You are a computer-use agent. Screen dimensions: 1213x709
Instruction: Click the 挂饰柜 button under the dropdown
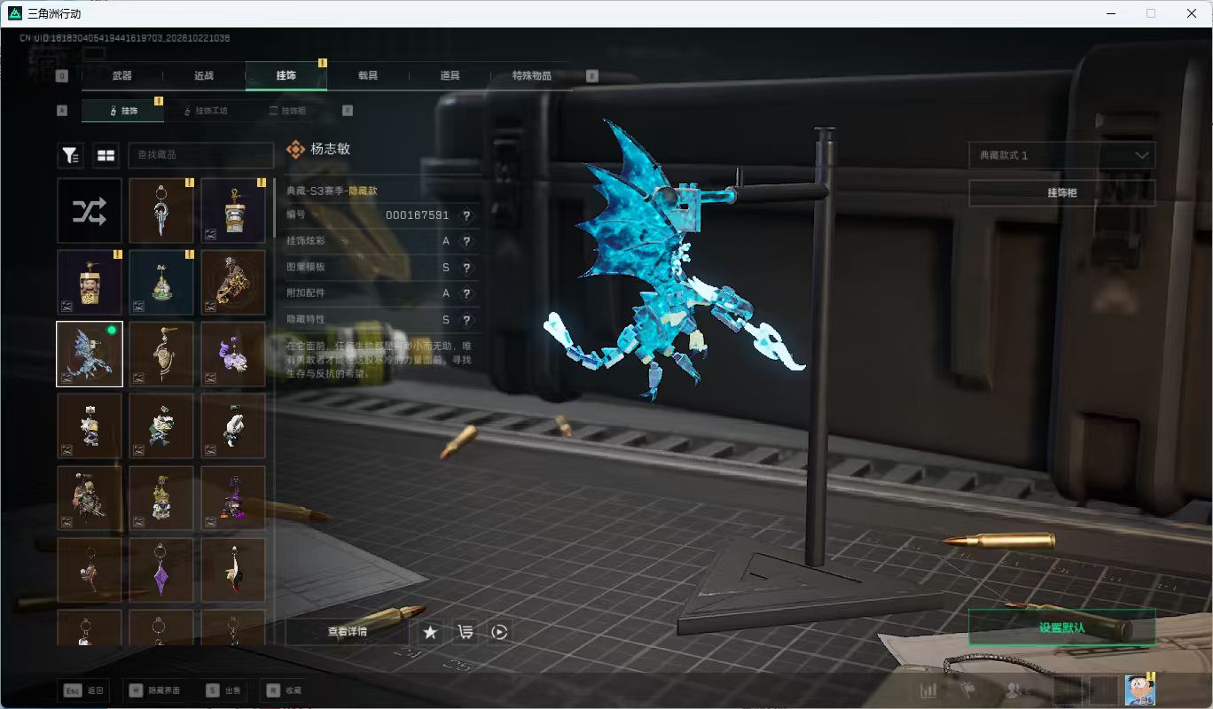[1061, 192]
